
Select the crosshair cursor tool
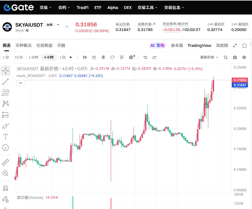coord(5,71)
